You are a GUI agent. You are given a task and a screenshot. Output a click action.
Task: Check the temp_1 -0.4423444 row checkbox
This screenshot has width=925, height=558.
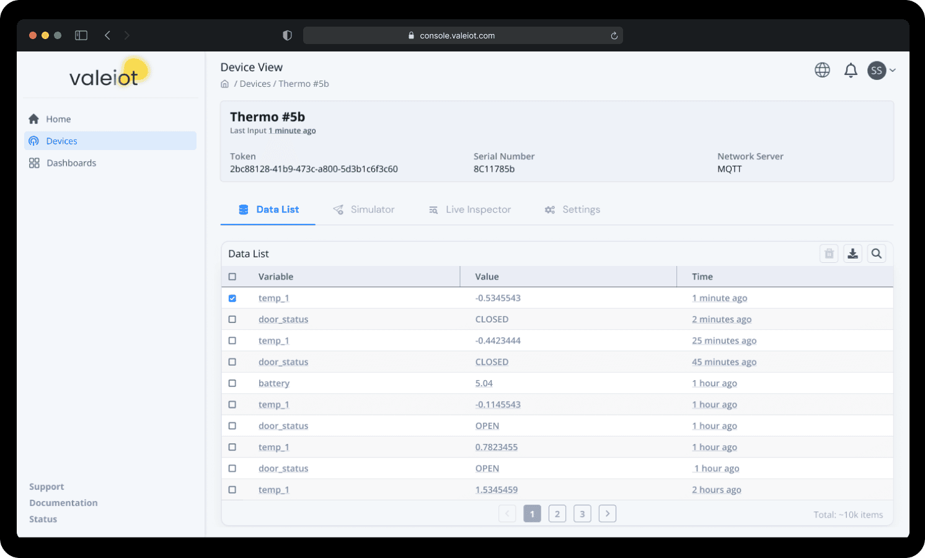232,340
